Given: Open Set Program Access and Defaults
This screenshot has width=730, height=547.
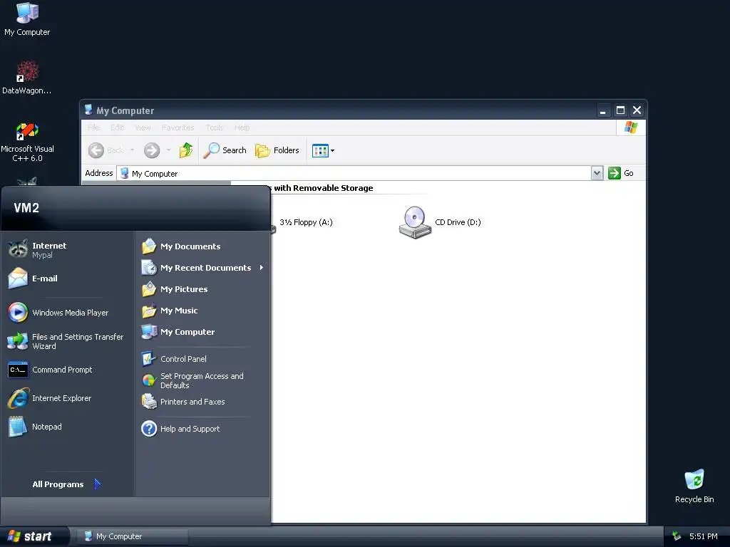Looking at the screenshot, I should (202, 380).
